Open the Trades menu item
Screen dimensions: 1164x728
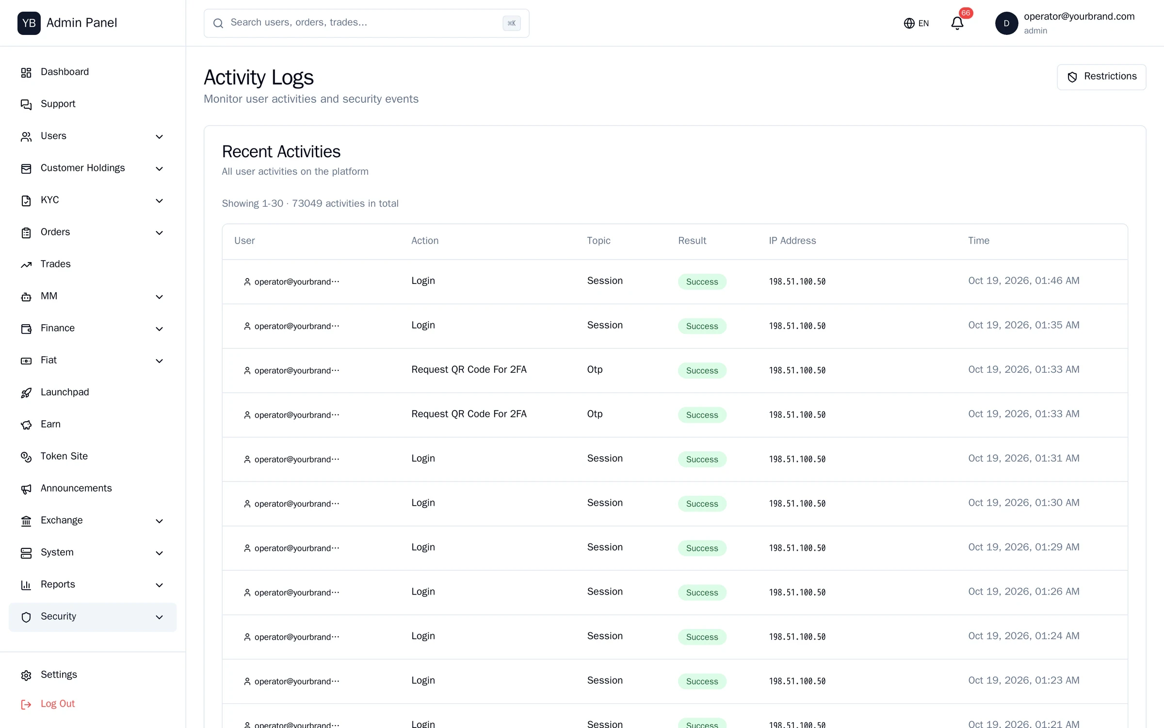click(x=93, y=265)
